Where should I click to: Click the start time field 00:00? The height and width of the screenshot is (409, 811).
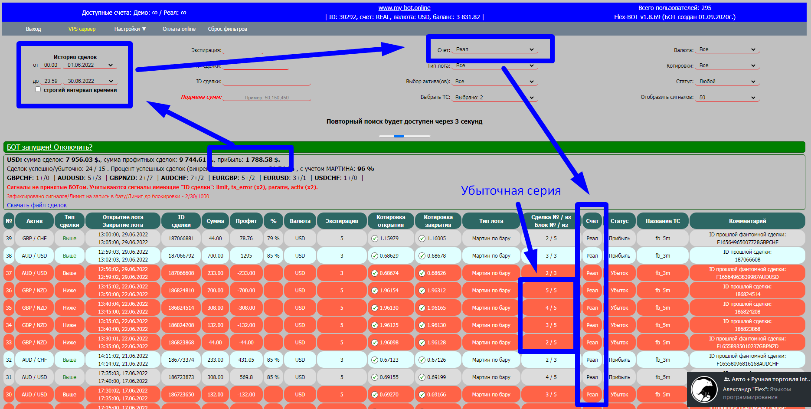click(51, 65)
